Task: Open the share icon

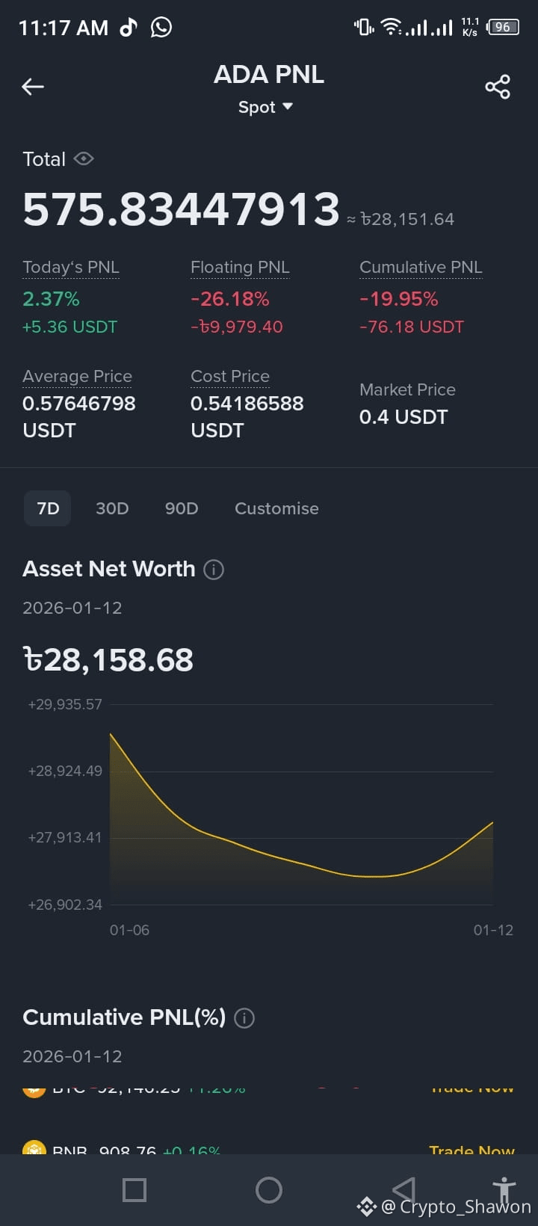Action: click(x=498, y=87)
